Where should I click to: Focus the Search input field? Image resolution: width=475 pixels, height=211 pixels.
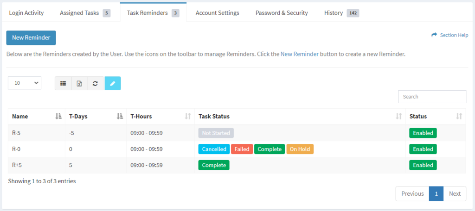[432, 97]
